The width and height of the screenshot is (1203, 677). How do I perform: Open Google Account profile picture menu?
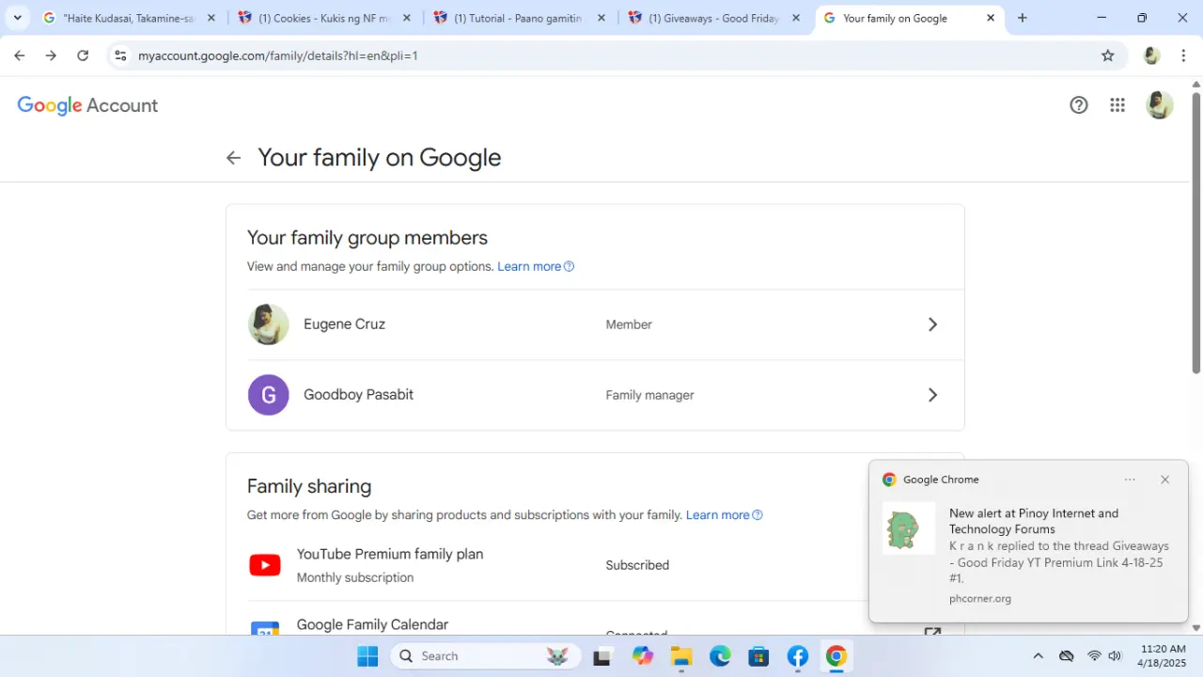coord(1160,105)
